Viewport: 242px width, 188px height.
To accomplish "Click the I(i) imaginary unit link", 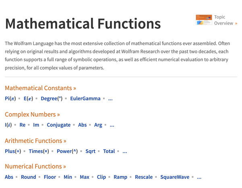I will pyautogui.click(x=8, y=125).
